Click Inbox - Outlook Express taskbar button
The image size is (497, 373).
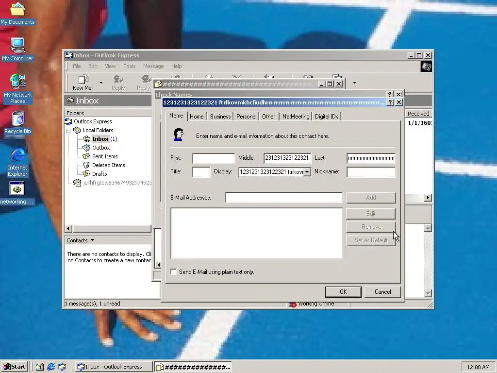[x=114, y=367]
